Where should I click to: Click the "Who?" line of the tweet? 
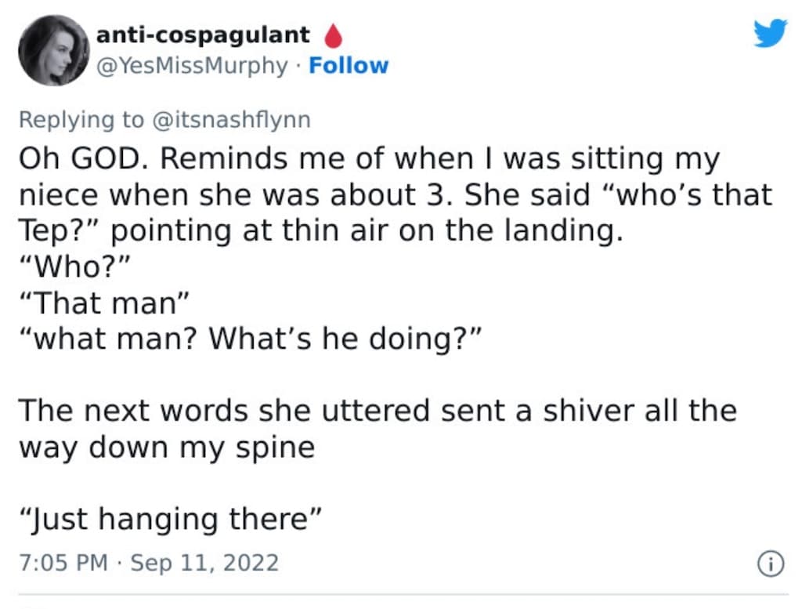pos(75,266)
